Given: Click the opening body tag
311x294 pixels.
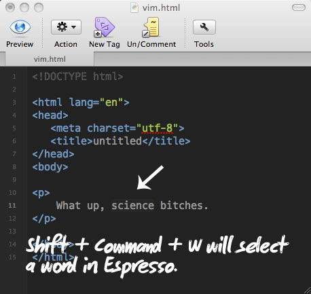Looking at the screenshot, I should (x=50, y=167).
